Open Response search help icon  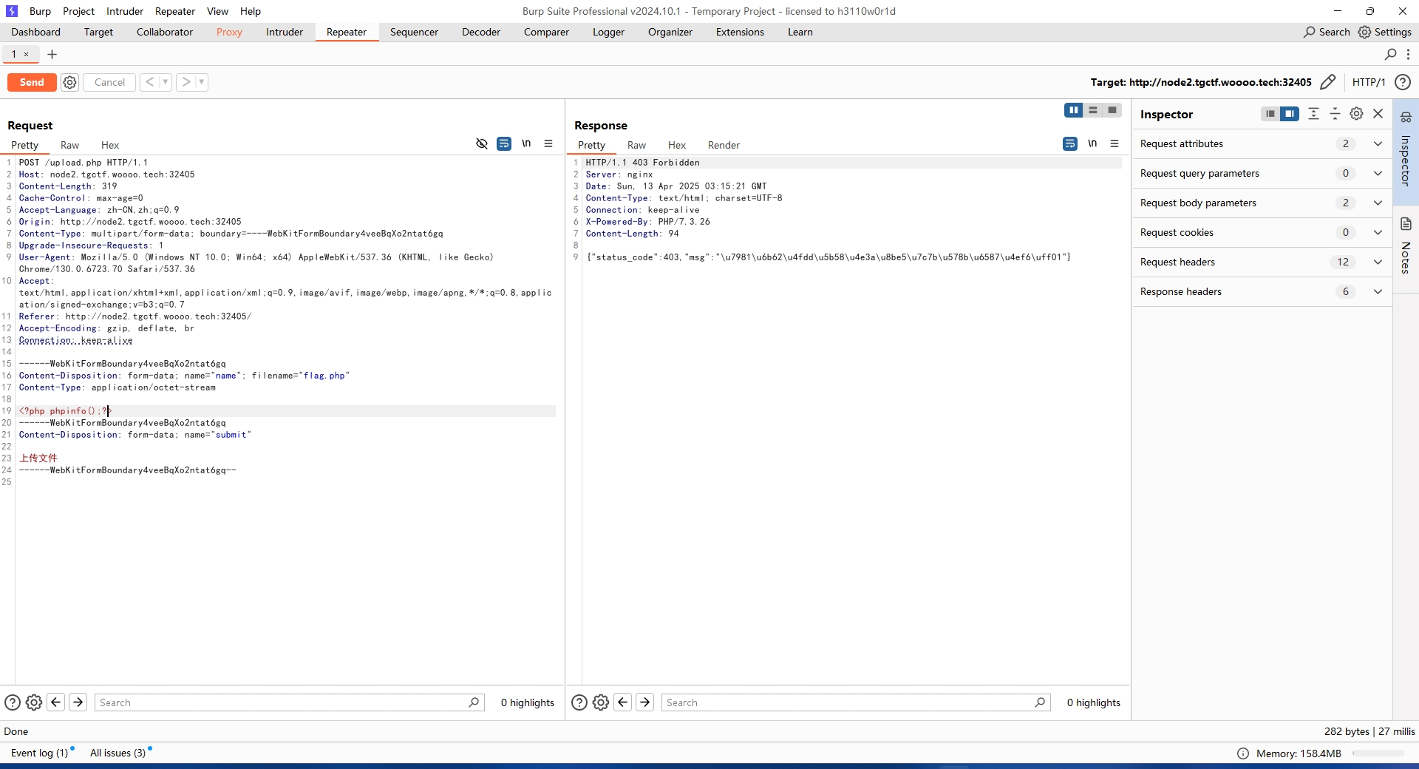tap(579, 702)
